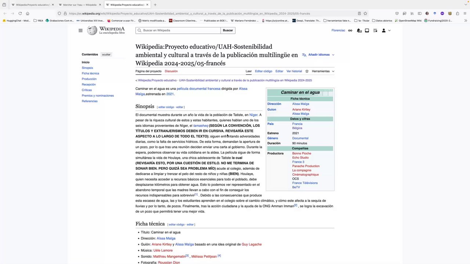
Task: Open the tracking protection shield icon
Action: [x=59, y=14]
